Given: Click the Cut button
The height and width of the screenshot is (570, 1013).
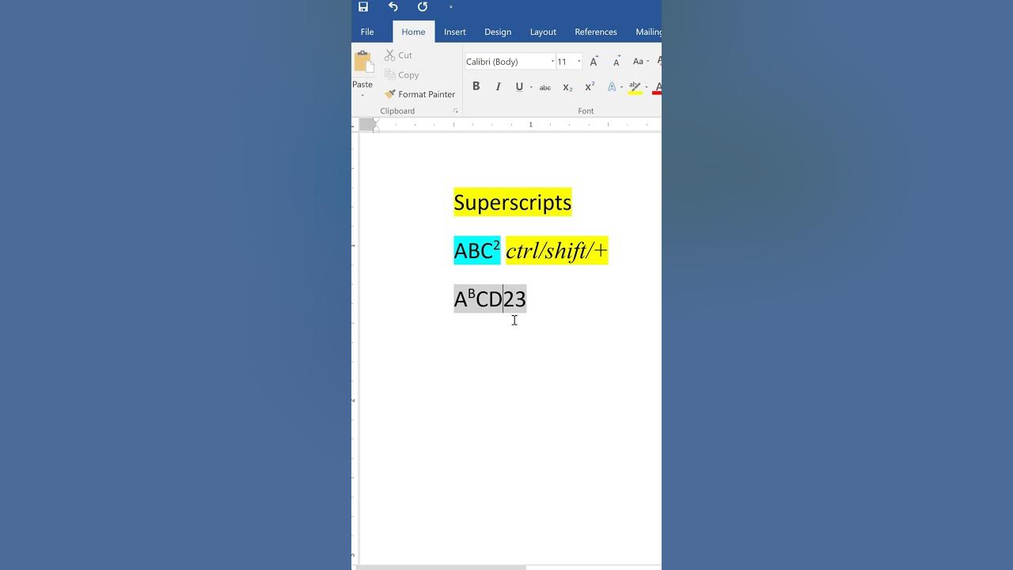Looking at the screenshot, I should point(399,55).
